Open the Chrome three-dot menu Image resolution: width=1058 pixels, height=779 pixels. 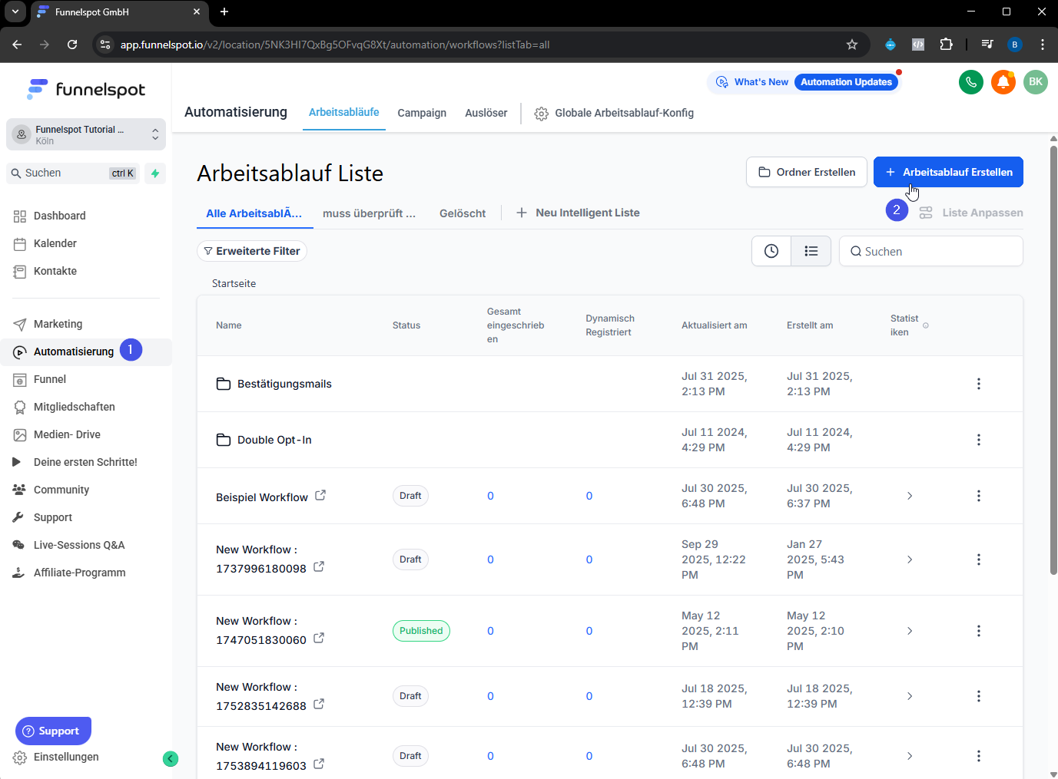1043,45
